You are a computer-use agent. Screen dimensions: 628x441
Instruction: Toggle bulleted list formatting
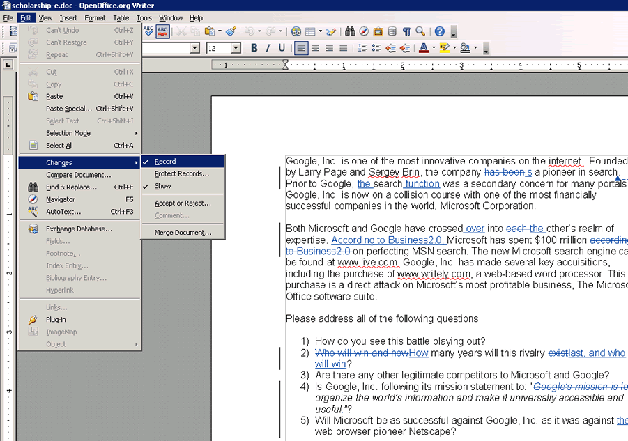point(376,49)
